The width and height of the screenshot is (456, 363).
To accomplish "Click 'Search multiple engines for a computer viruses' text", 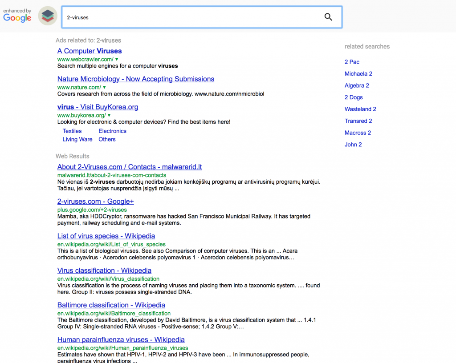I will 118,66.
